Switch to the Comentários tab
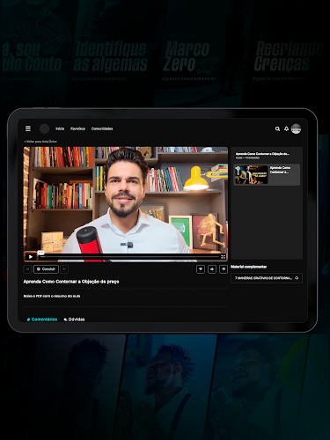 pos(42,319)
